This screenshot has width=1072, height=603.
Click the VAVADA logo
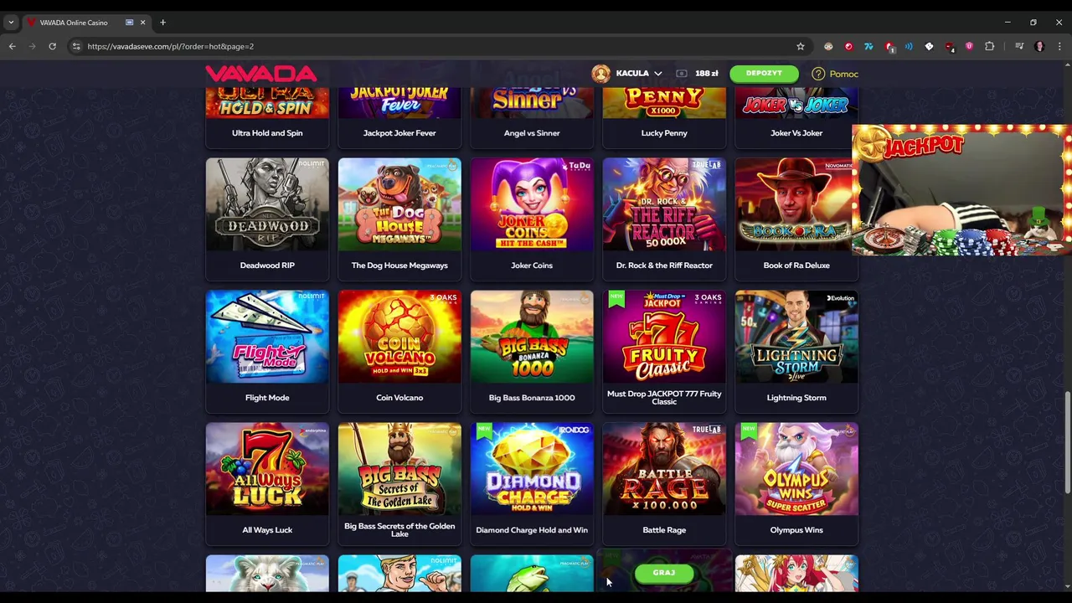260,74
